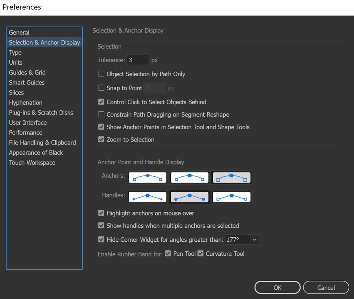
Task: Toggle Control Click to Select Objects Behind
Action: click(x=101, y=102)
